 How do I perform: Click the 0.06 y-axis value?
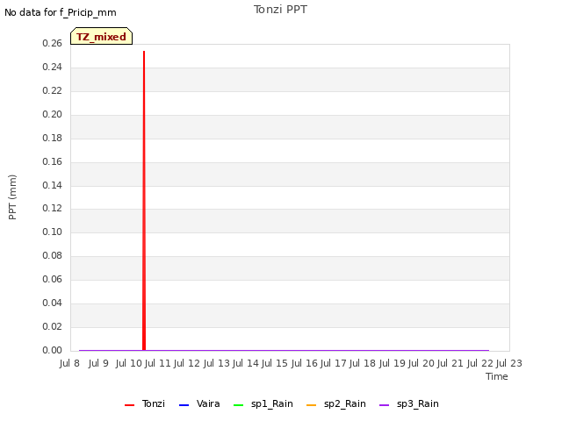click(53, 279)
